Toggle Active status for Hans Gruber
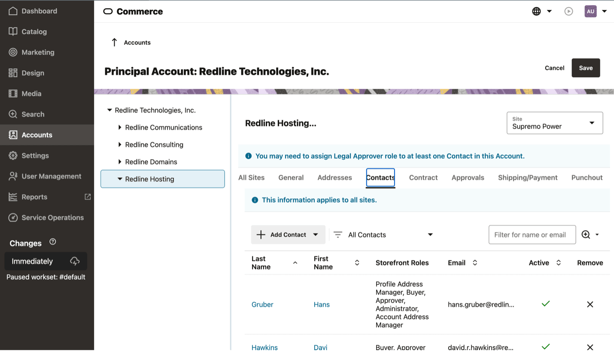Screen dimensions: 614x351 545,303
